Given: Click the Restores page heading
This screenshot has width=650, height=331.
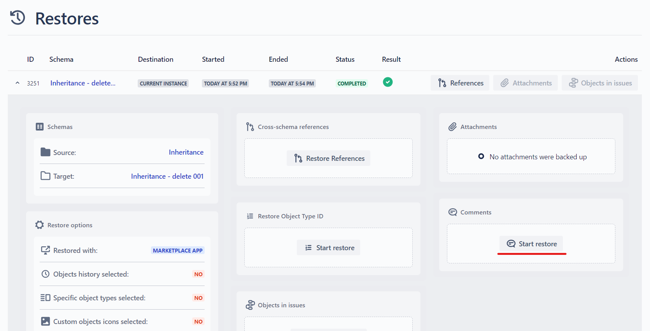Looking at the screenshot, I should (67, 19).
